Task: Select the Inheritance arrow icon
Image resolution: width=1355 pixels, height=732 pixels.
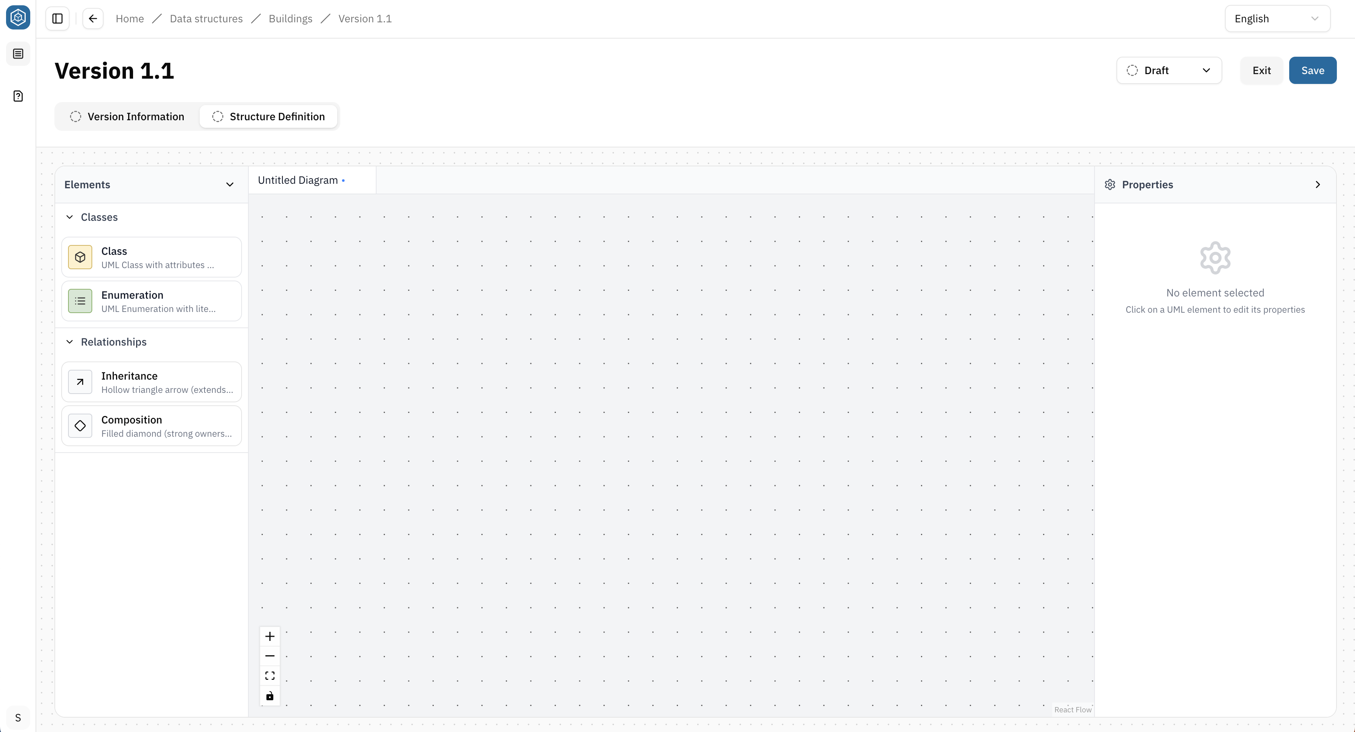Action: (80, 382)
